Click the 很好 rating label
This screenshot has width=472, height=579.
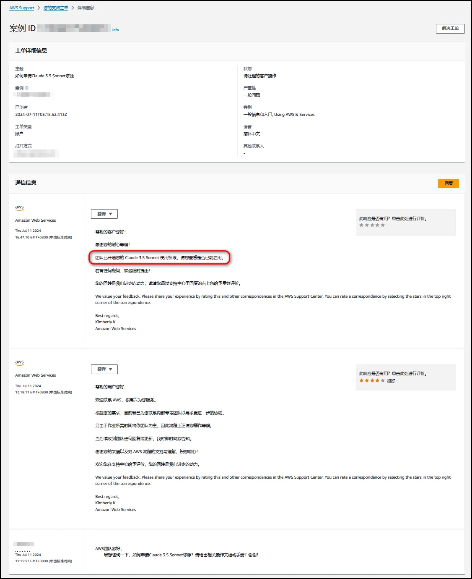pyautogui.click(x=391, y=381)
